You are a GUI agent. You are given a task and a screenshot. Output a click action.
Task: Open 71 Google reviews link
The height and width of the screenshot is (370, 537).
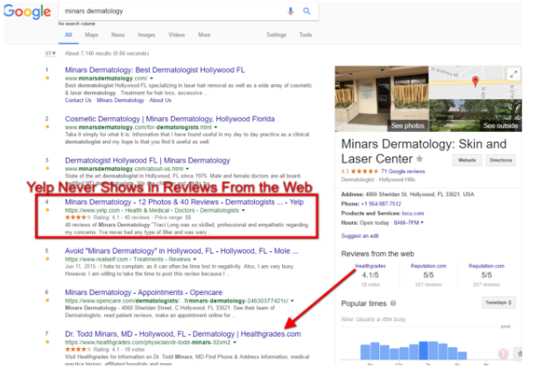pyautogui.click(x=403, y=171)
